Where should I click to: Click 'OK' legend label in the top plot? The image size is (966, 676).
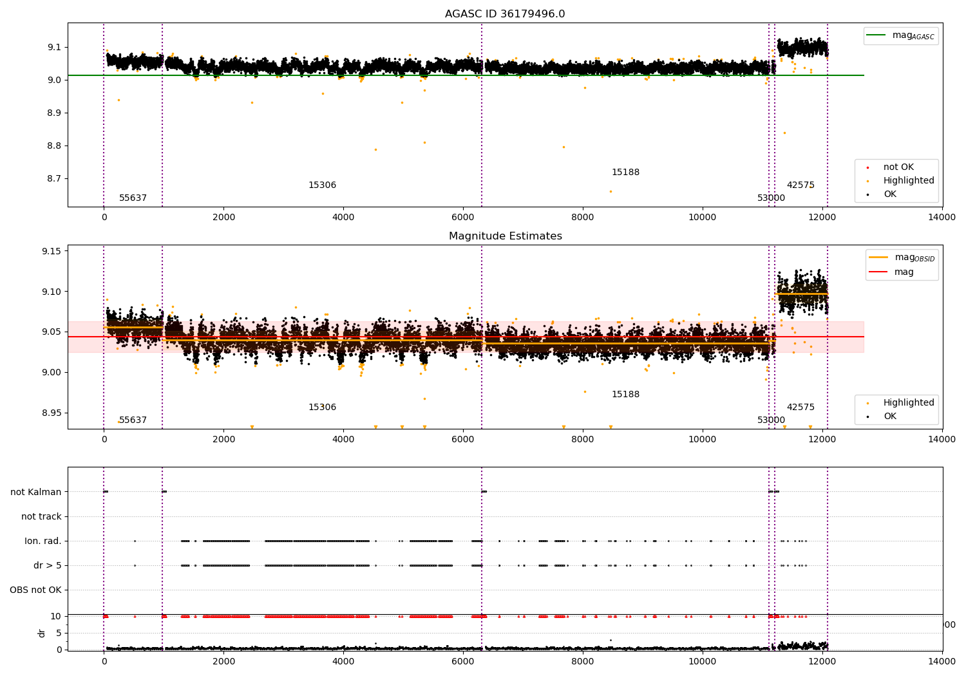point(889,194)
